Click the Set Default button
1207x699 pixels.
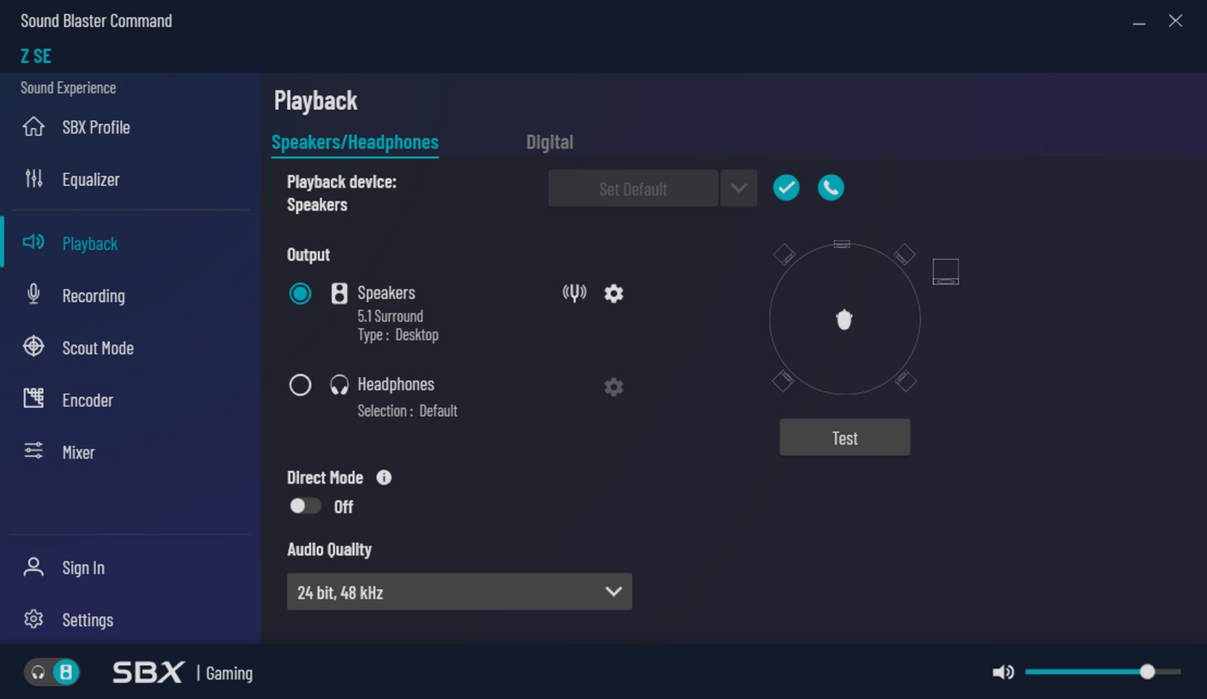tap(633, 189)
